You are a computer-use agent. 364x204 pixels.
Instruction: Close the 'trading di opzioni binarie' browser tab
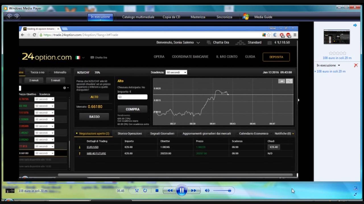coord(58,29)
